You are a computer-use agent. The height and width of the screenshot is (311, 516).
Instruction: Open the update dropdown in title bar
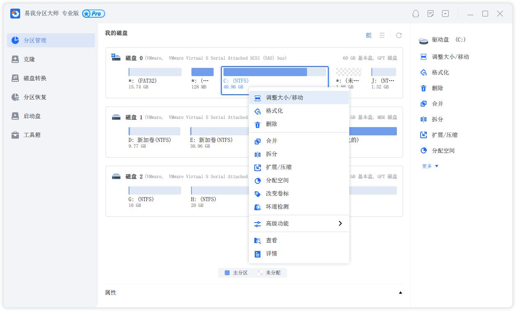(445, 14)
